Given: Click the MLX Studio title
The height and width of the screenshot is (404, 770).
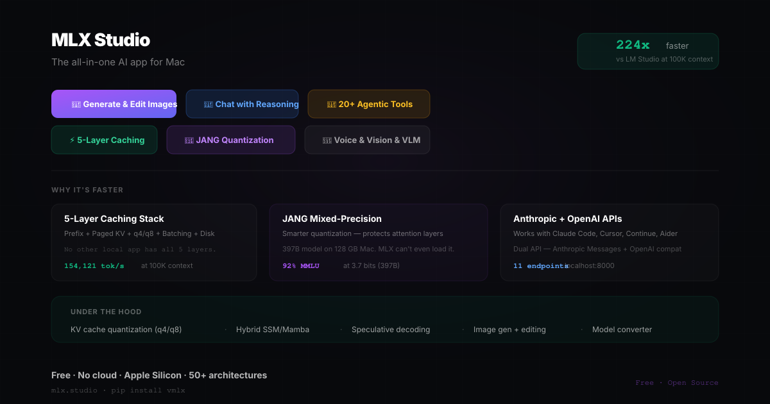Looking at the screenshot, I should pyautogui.click(x=101, y=40).
